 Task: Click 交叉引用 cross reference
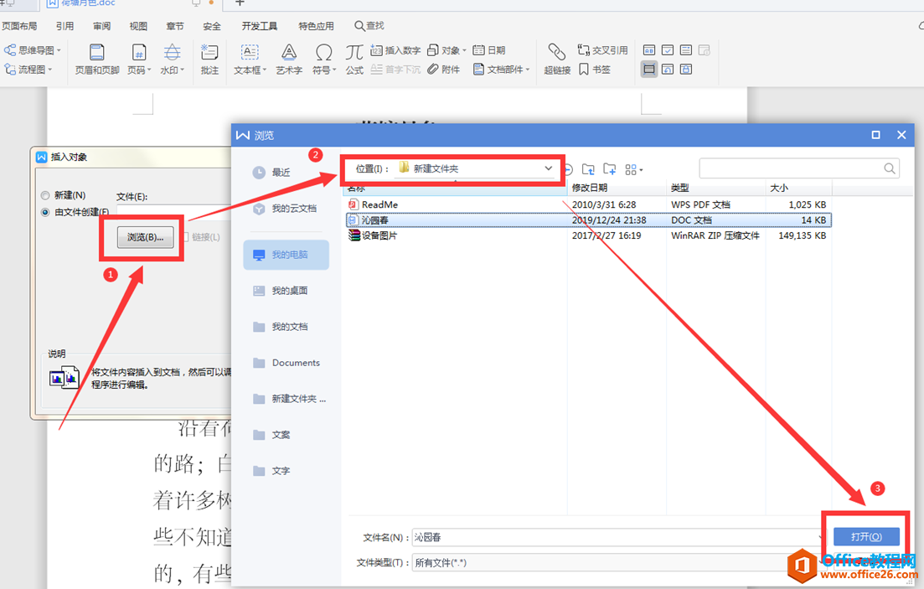(603, 50)
